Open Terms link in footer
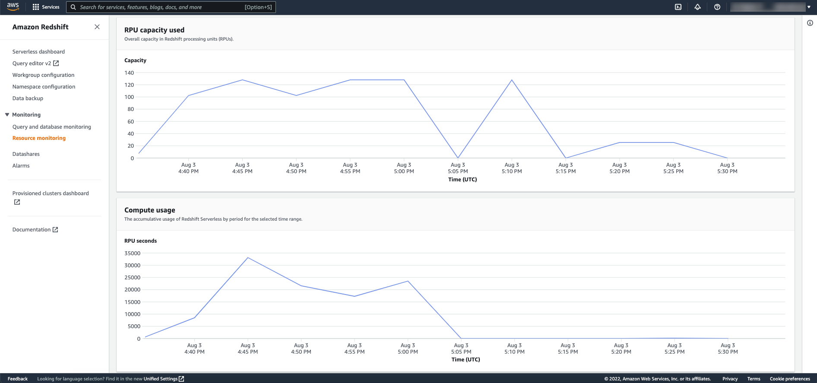The width and height of the screenshot is (817, 383). [754, 379]
